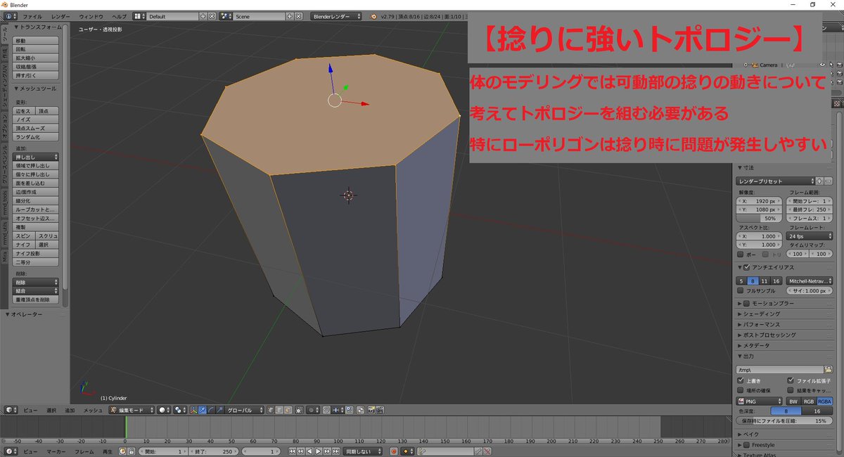Toggle the Overwrite (上書き) checkbox
Viewport: 844px width, 457px height.
(x=740, y=380)
